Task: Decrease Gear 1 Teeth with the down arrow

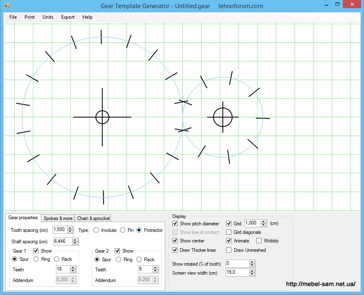Action: 73,271
